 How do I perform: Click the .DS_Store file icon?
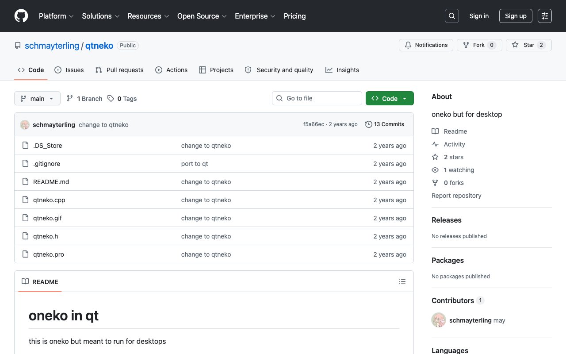click(x=26, y=146)
